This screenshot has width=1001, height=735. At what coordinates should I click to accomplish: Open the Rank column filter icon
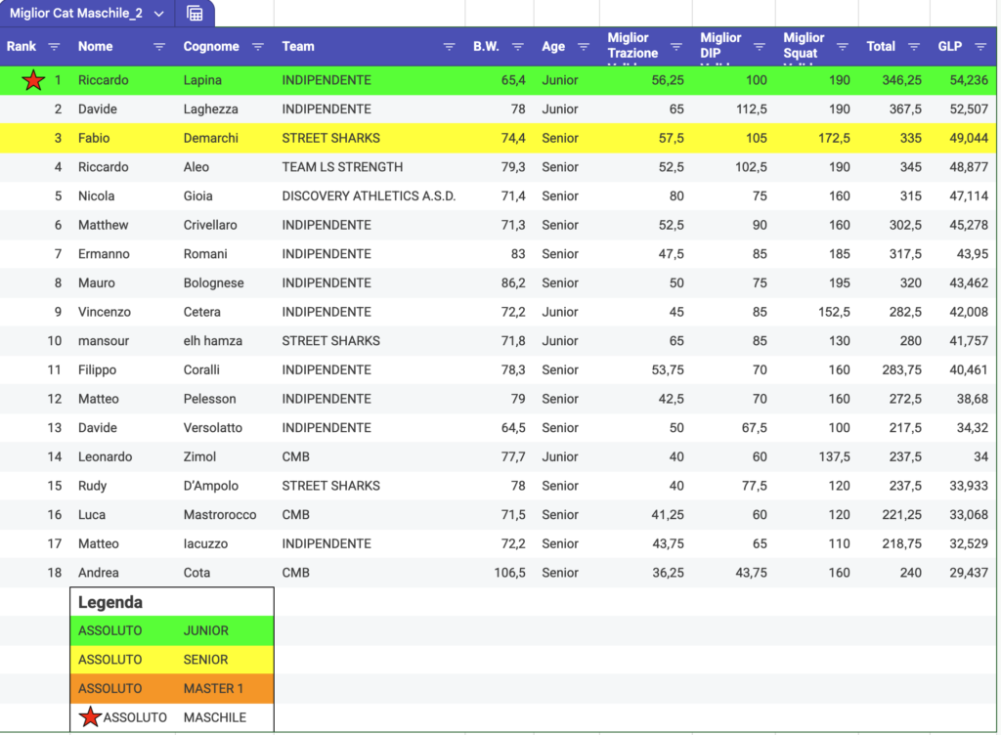tap(54, 47)
